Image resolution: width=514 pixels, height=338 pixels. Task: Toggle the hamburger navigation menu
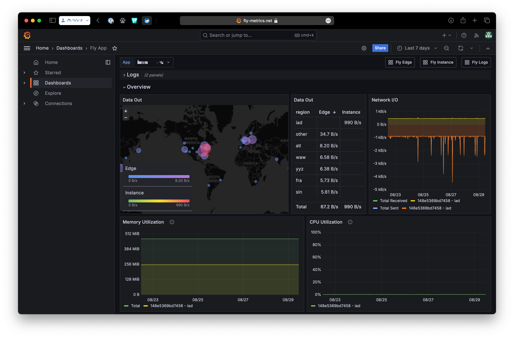pyautogui.click(x=27, y=48)
